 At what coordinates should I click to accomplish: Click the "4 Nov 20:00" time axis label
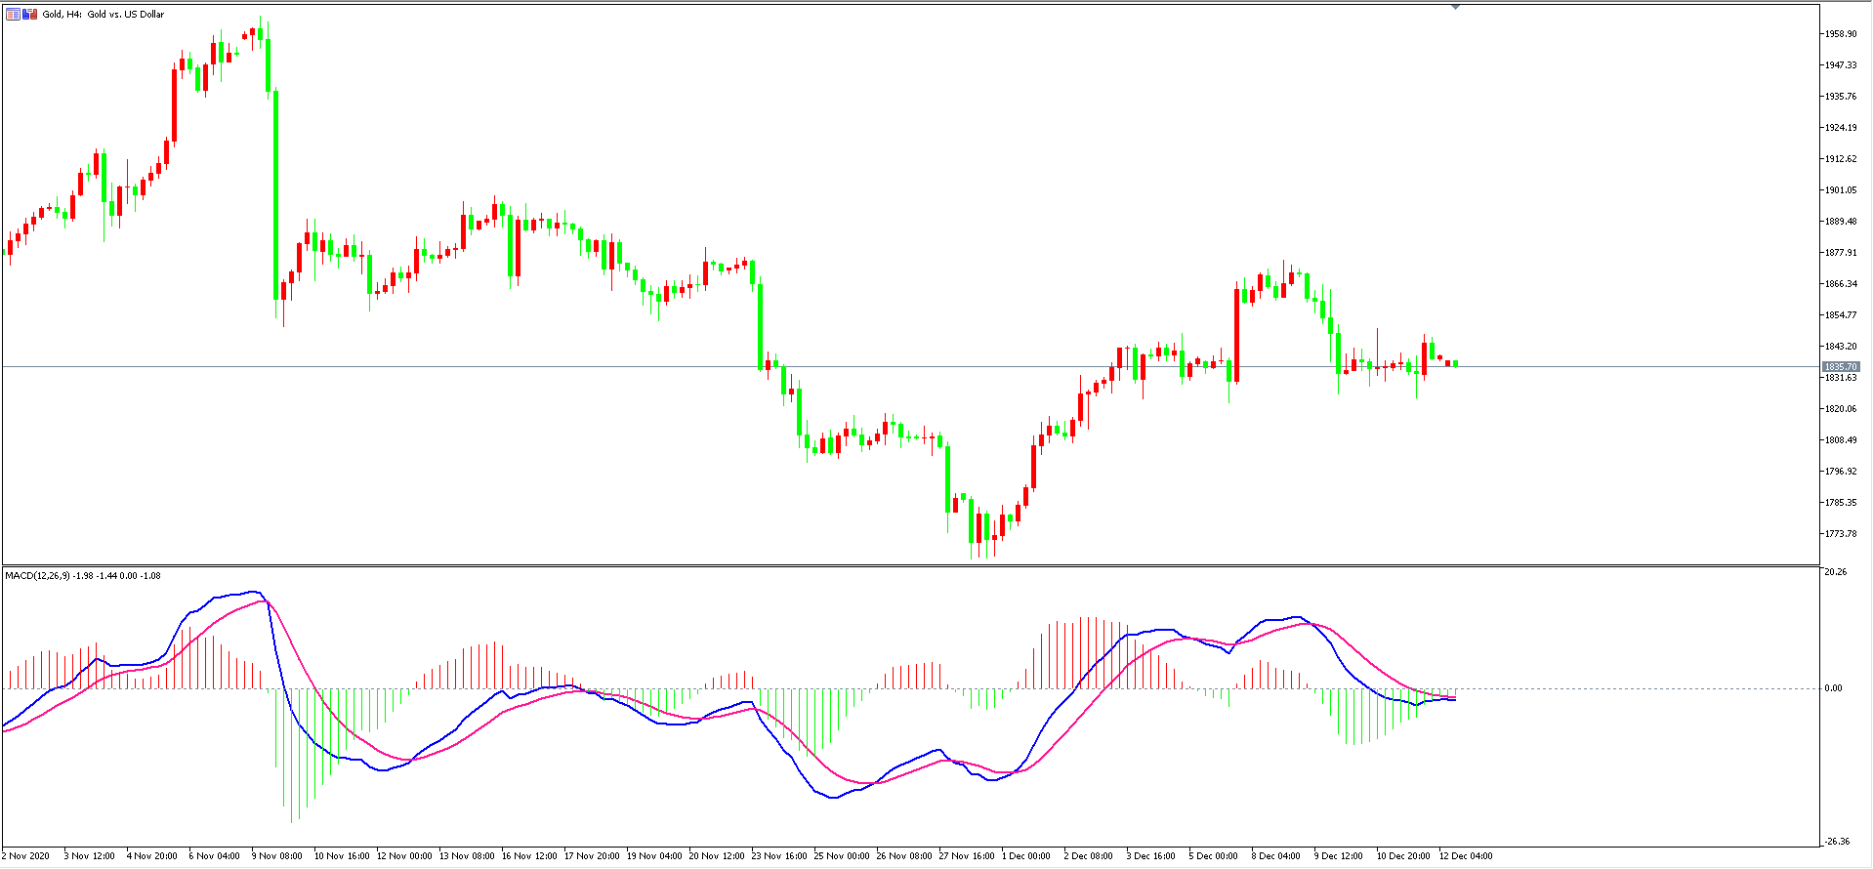tap(152, 856)
